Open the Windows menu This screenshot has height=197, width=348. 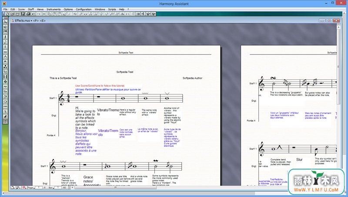point(100,9)
